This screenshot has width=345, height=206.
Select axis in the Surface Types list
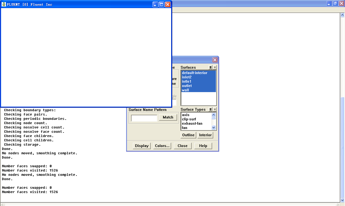186,115
